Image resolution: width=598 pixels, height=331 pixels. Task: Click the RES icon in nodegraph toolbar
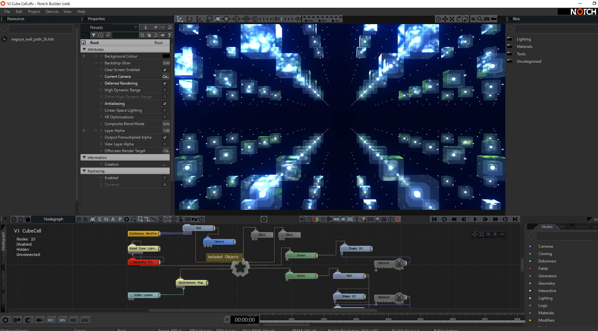[302, 219]
